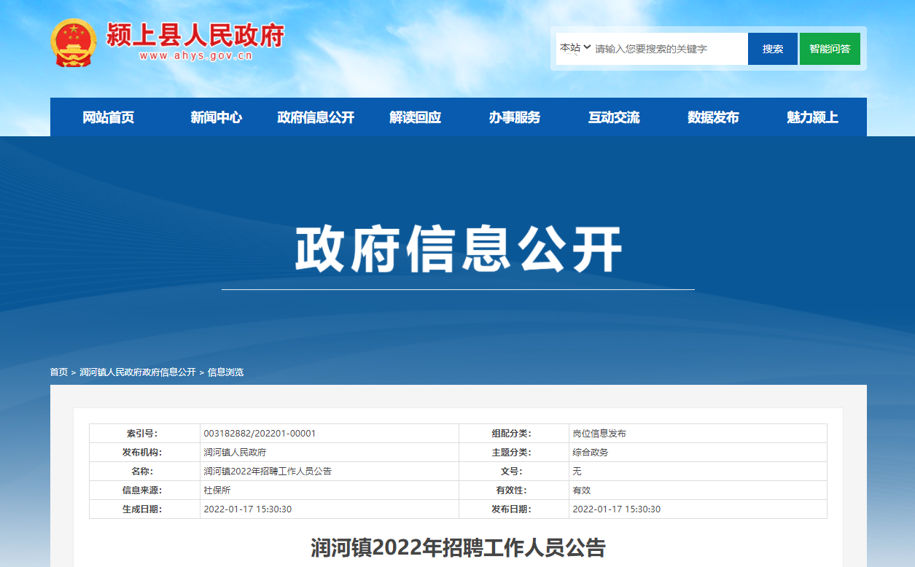The image size is (915, 567).
Task: Select the 数据发布 navigation item
Action: (713, 117)
